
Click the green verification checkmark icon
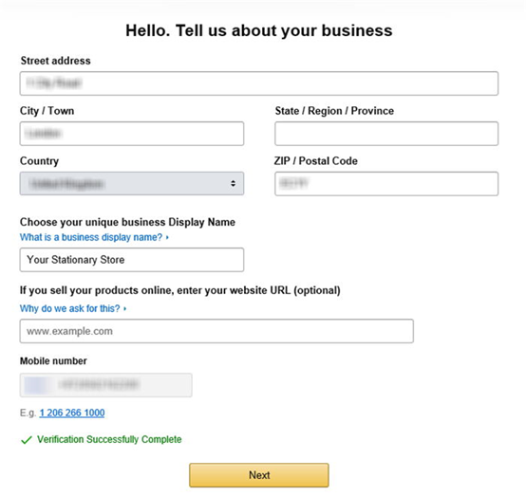[x=27, y=440]
